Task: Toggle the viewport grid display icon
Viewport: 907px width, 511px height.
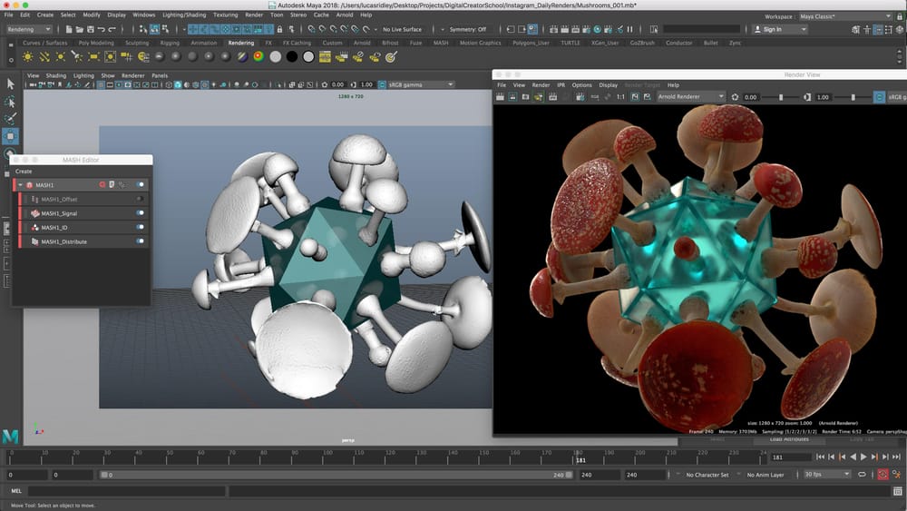Action: [101, 84]
